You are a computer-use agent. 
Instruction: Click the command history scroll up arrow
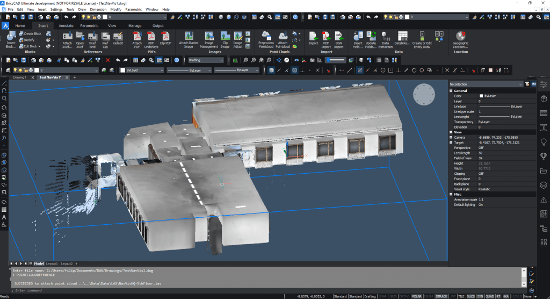pyautogui.click(x=524, y=270)
